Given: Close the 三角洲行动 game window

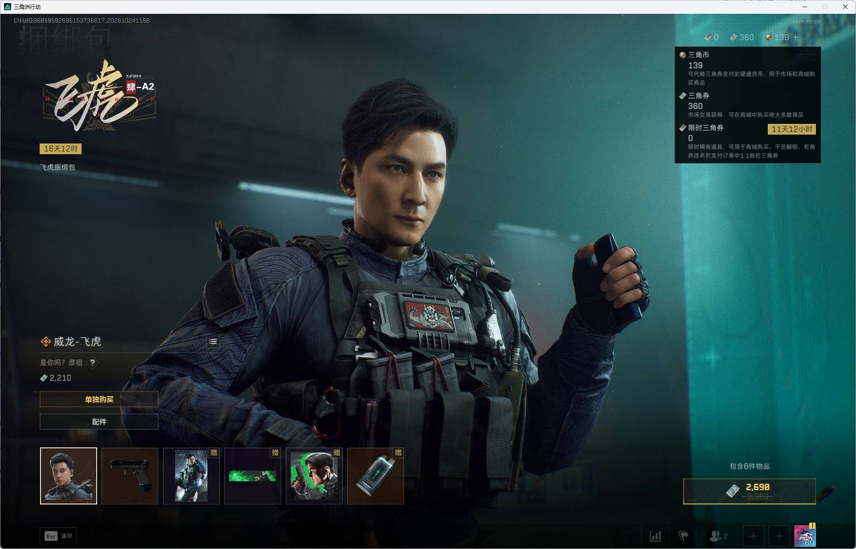Looking at the screenshot, I should point(845,7).
